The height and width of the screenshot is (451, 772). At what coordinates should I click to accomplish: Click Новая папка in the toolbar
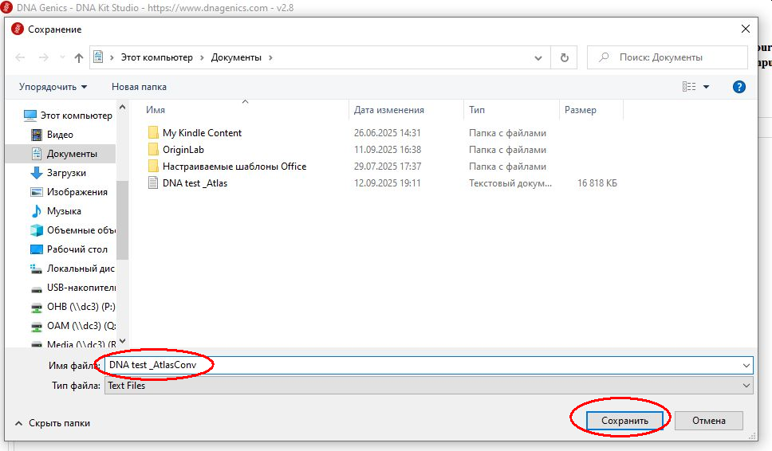point(139,87)
